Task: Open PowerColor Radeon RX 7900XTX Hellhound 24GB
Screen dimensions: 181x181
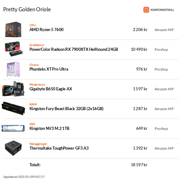Action: 74,49
